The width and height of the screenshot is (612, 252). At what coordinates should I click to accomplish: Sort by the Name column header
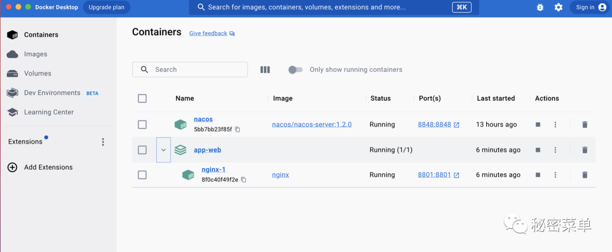tap(185, 99)
